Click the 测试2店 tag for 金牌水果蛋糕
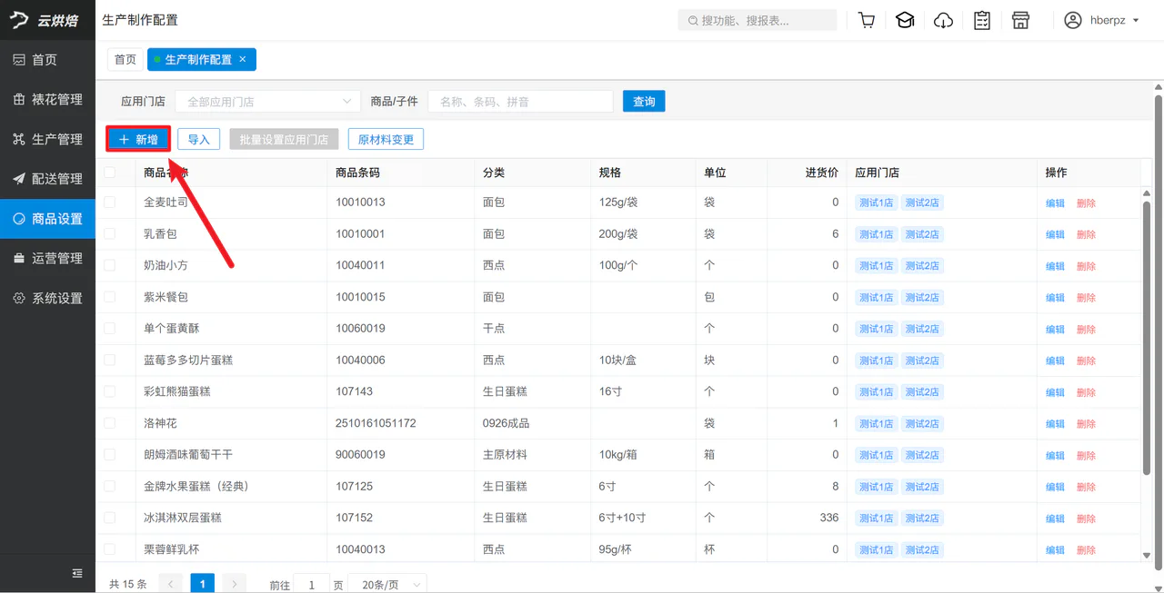Image resolution: width=1164 pixels, height=593 pixels. pyautogui.click(x=922, y=487)
